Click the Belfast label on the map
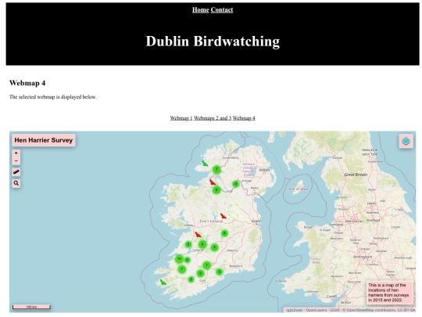This screenshot has width=422, height=317. 264,170
